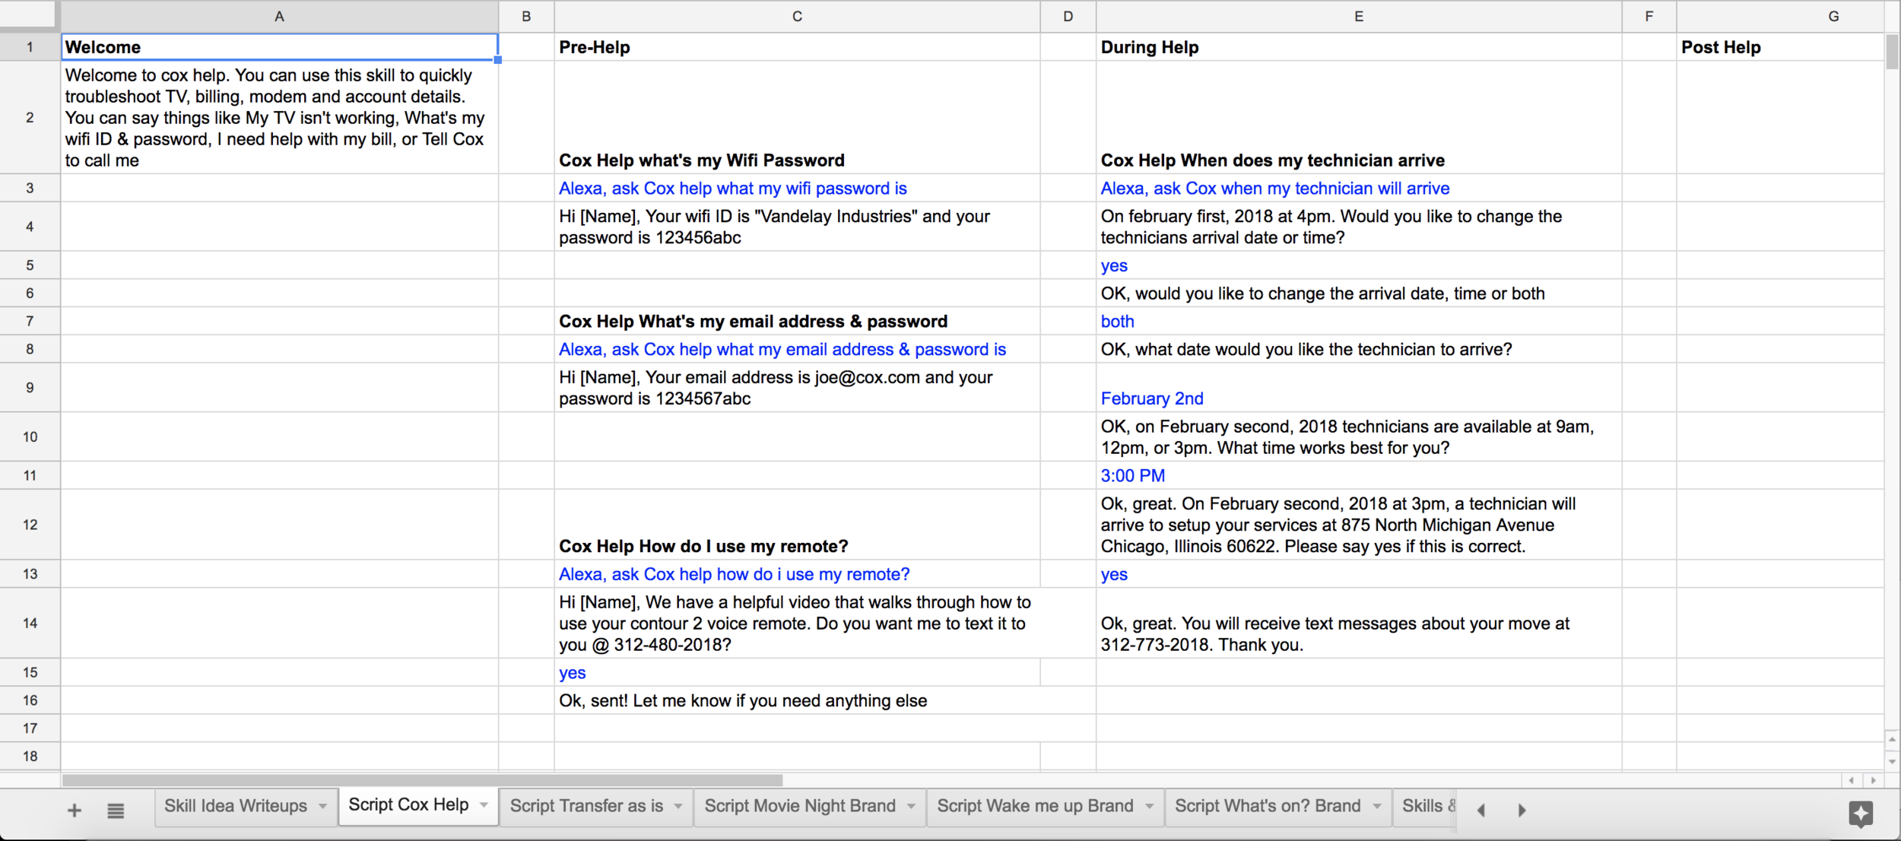Viewport: 1901px width, 841px height.
Task: Click the 'both' reply cell in column E
Action: (1359, 321)
